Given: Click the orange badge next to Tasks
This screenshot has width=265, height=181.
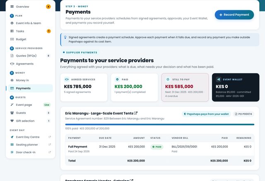Looking at the screenshot, I should (x=49, y=31).
